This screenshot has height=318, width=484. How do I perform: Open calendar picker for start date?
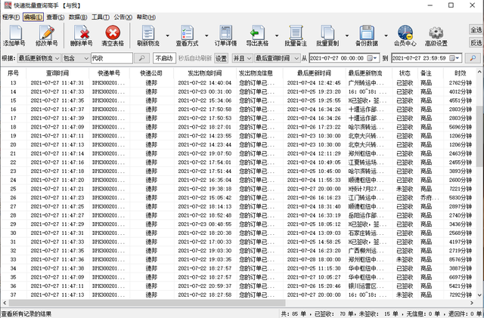pyautogui.click(x=372, y=58)
